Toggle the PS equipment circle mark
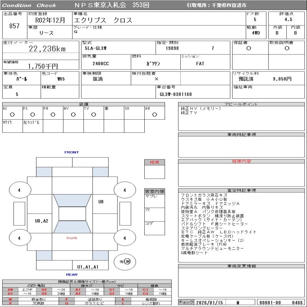The height and width of the screenshot is (307, 307). [32, 114]
